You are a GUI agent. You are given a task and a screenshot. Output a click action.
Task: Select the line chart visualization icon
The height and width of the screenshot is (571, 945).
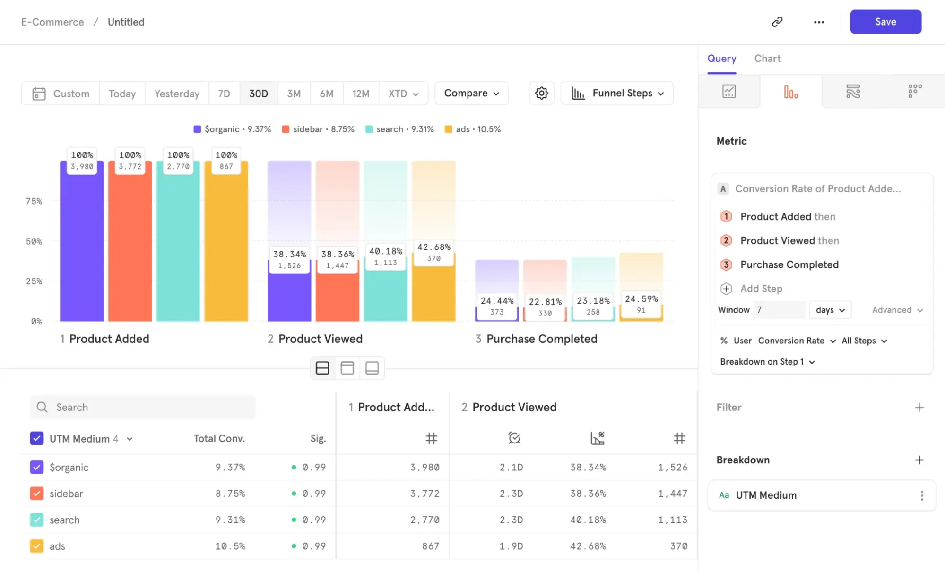(x=729, y=91)
